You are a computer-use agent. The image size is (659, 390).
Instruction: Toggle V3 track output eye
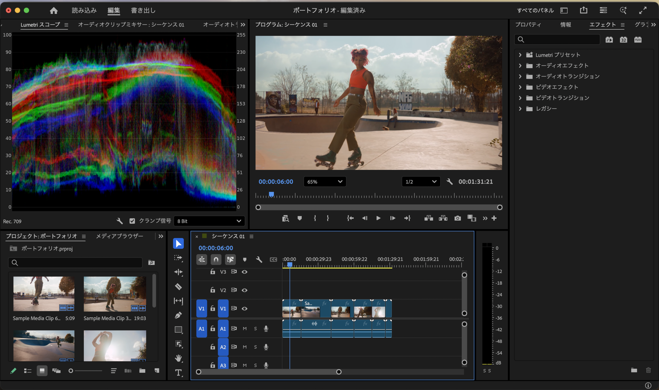[244, 272]
